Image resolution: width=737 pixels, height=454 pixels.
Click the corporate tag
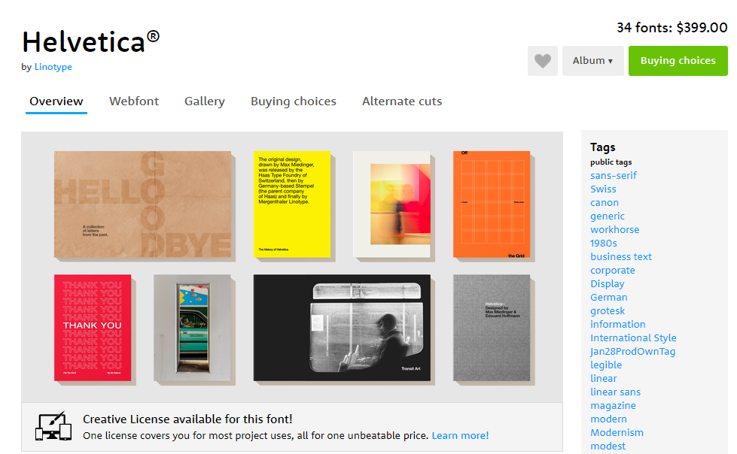(x=613, y=271)
